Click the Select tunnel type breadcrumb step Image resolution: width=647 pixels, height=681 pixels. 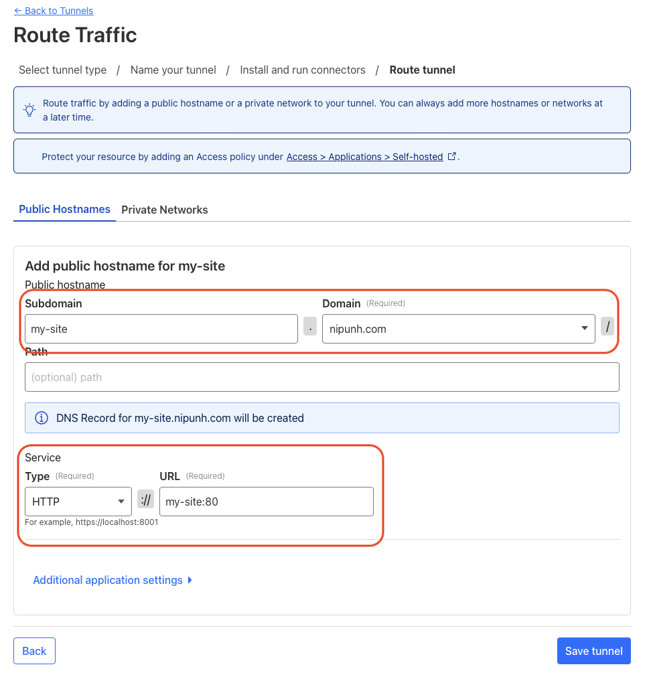tap(63, 70)
